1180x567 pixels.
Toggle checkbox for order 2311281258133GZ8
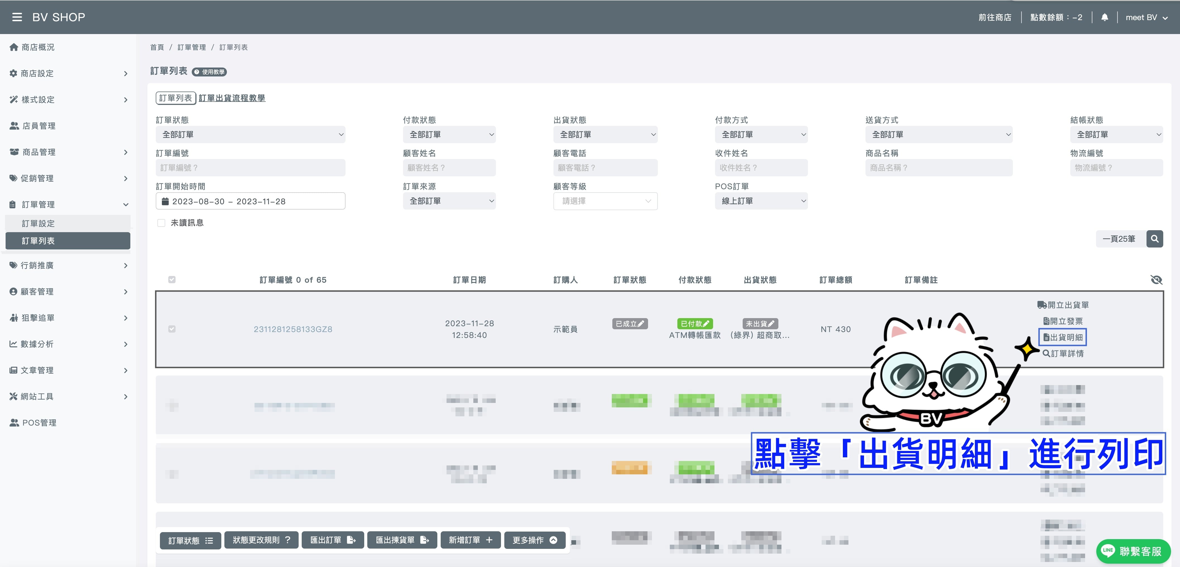tap(172, 329)
